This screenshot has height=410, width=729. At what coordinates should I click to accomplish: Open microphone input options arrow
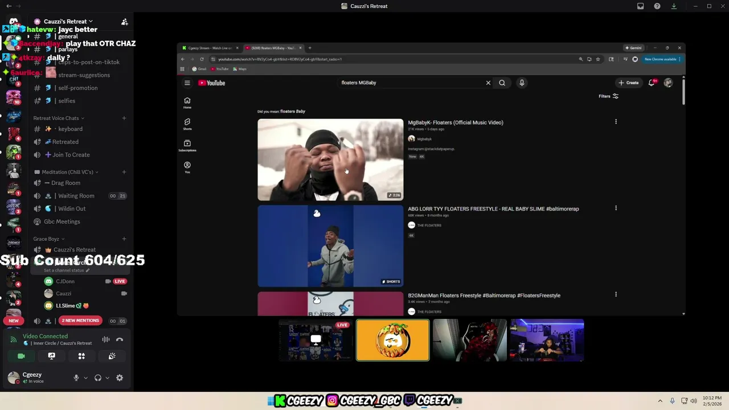coord(85,378)
